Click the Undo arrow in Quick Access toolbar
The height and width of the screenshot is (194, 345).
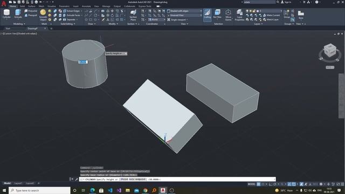(41, 2)
